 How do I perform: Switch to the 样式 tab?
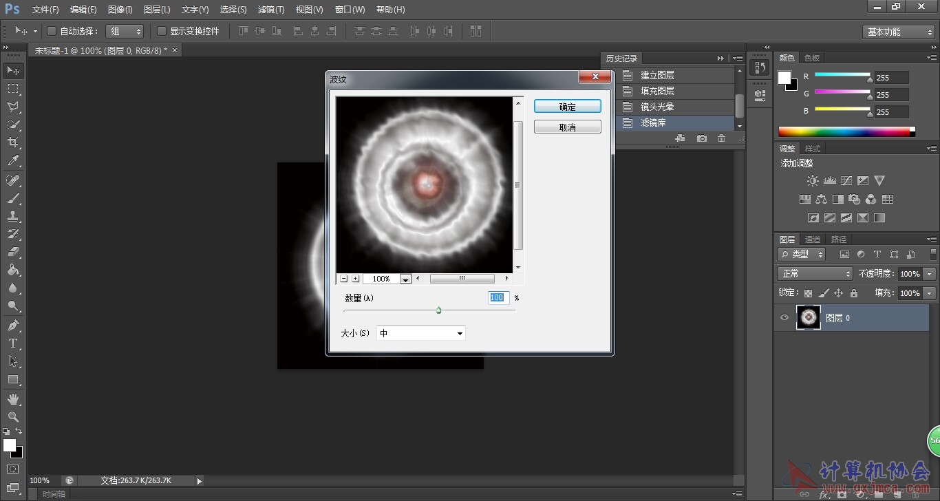(813, 149)
